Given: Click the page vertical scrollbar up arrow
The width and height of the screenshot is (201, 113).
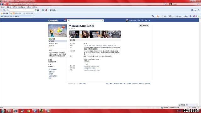Looking at the screenshot, I should pyautogui.click(x=200, y=19).
